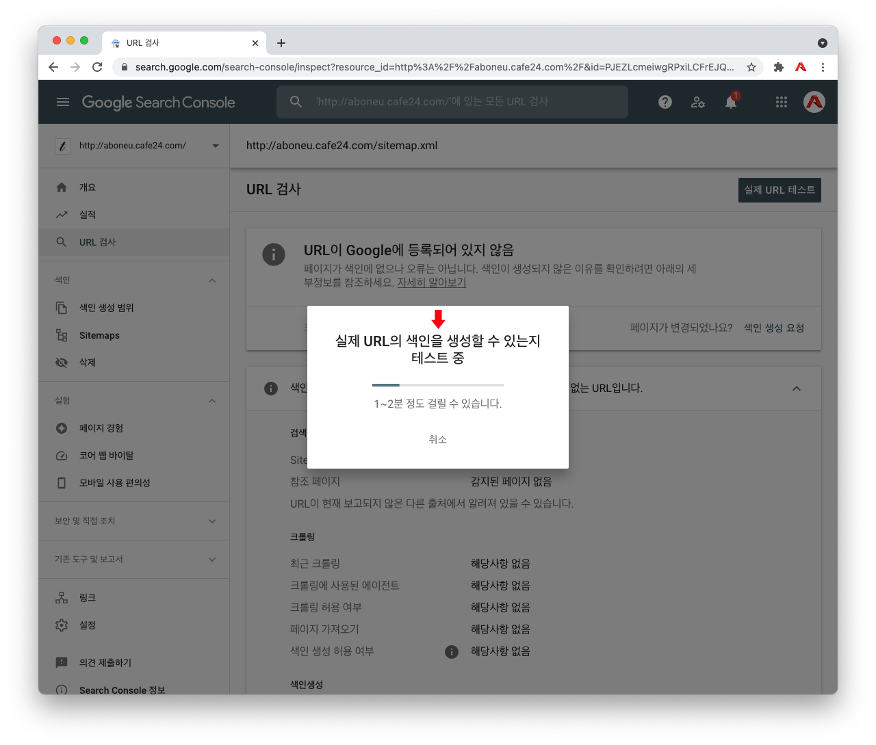Click the live-test progress bar

(x=438, y=385)
